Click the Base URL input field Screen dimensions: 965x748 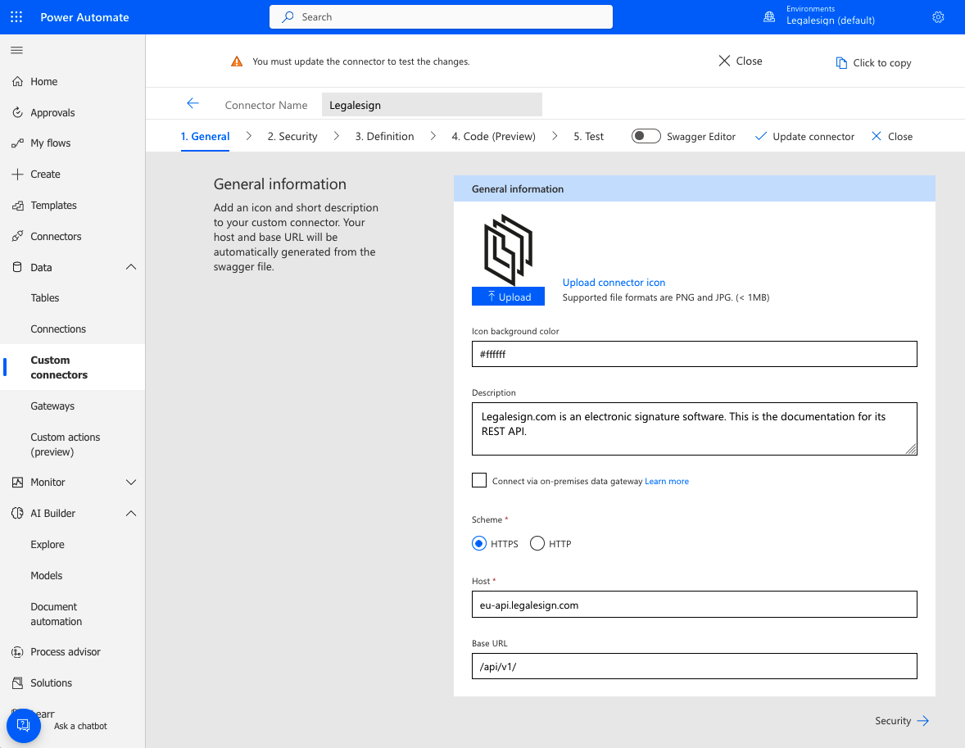pyautogui.click(x=694, y=666)
